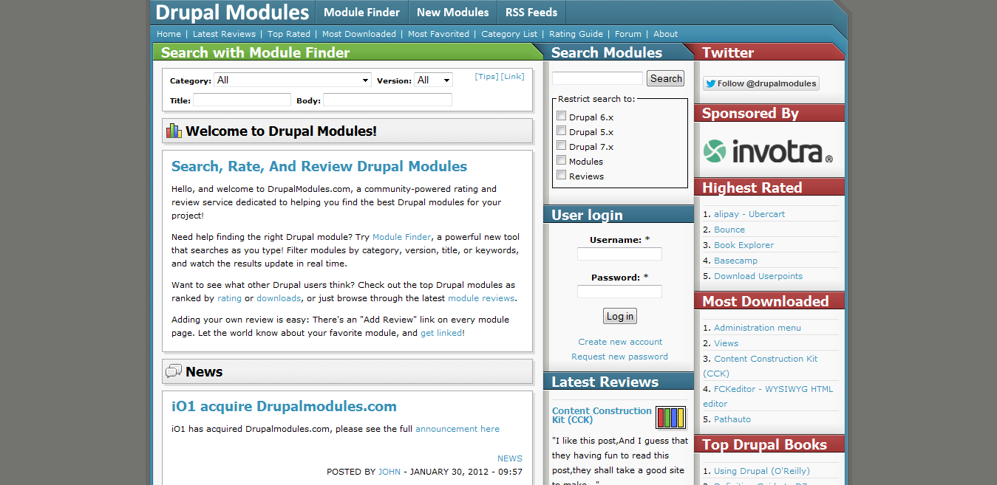Image resolution: width=997 pixels, height=485 pixels.
Task: Open the Module Finder top tab
Action: click(361, 13)
